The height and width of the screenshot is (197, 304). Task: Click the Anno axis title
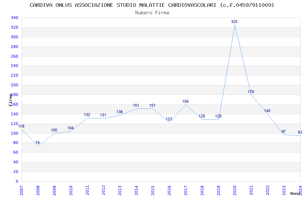(x=295, y=193)
